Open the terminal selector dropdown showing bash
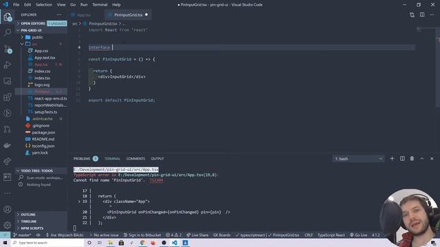The width and height of the screenshot is (440, 247). pos(358,158)
